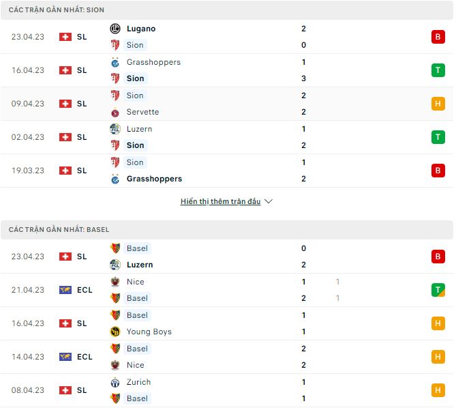Click ECL league icon for 21.04.23 match

(65, 290)
